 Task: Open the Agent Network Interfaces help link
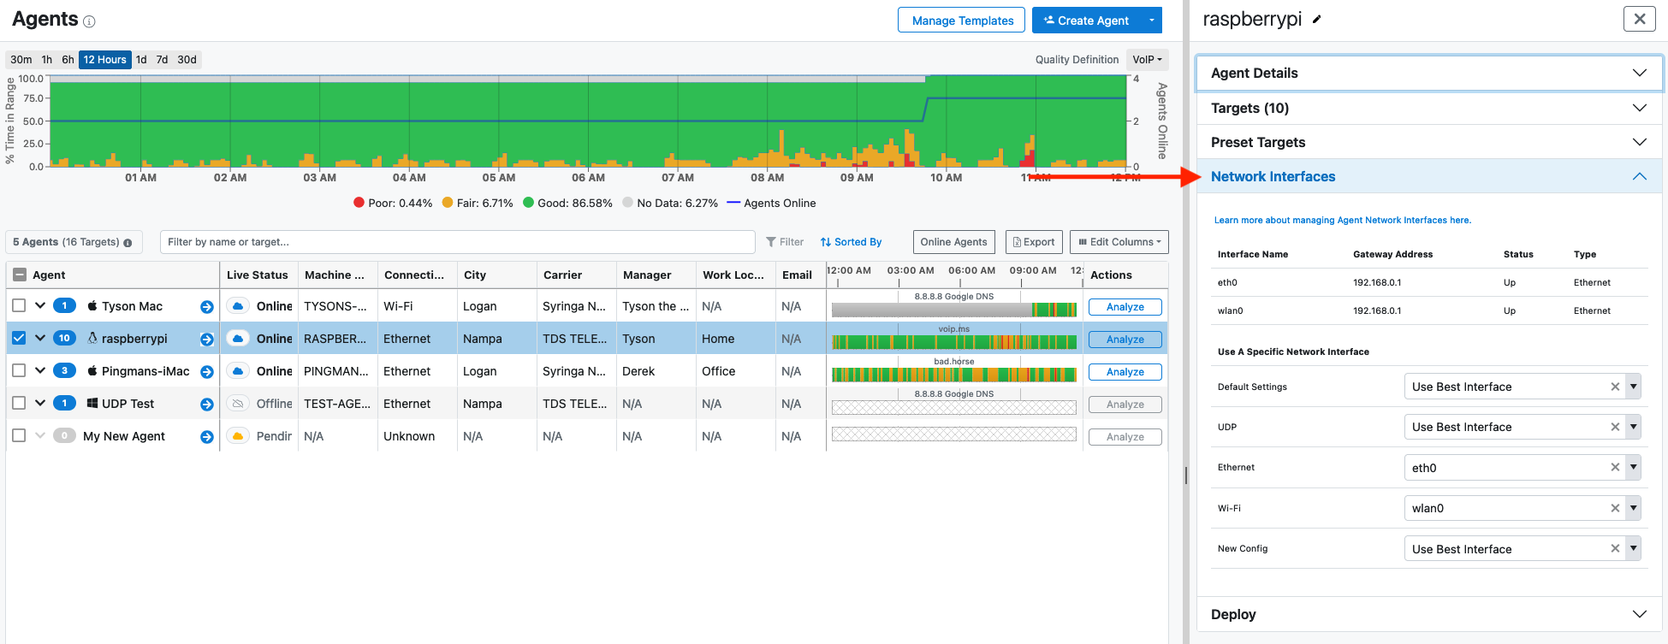[1342, 221]
